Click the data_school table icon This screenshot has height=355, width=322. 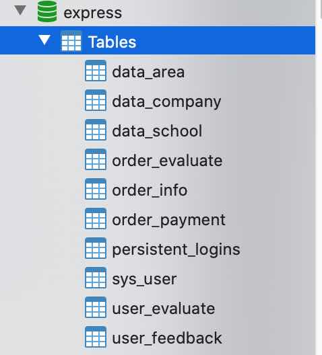point(96,130)
